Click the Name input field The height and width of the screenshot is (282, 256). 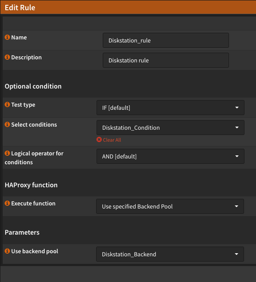[166, 40]
